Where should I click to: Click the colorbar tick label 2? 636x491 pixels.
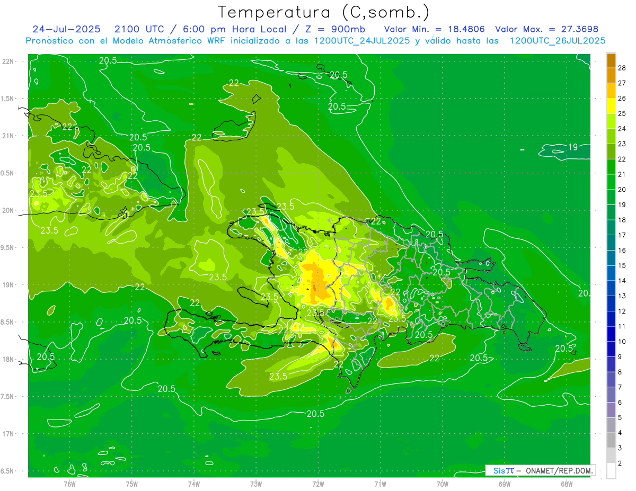point(620,463)
